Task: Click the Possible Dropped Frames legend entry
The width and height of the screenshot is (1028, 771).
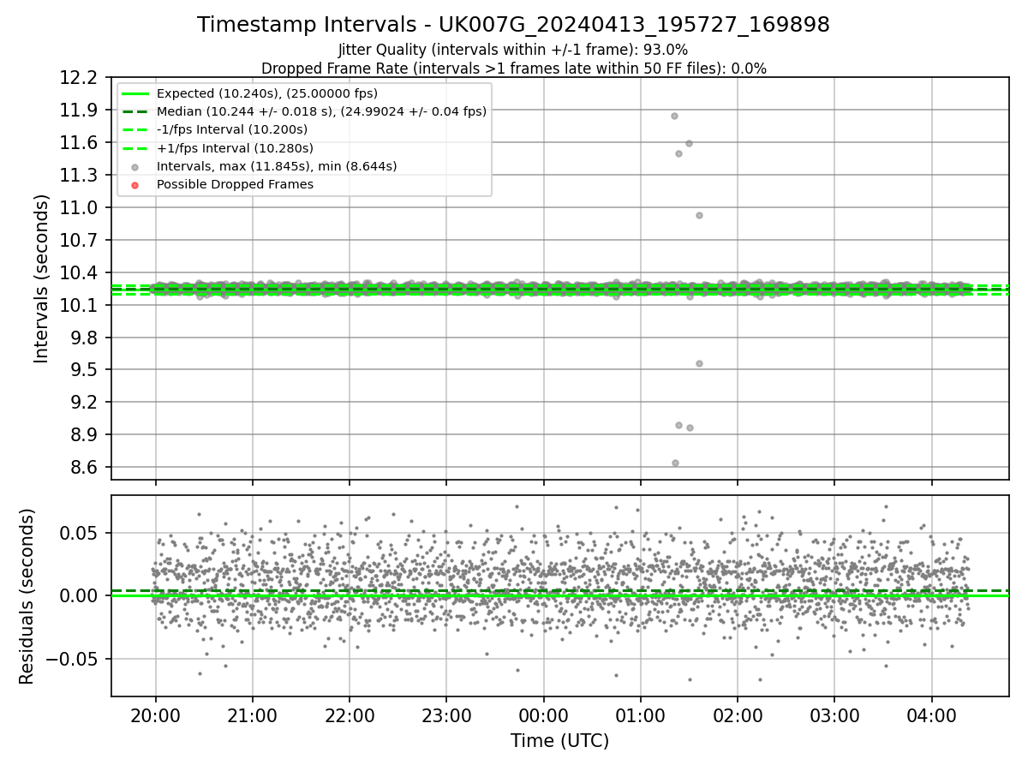Action: 235,184
